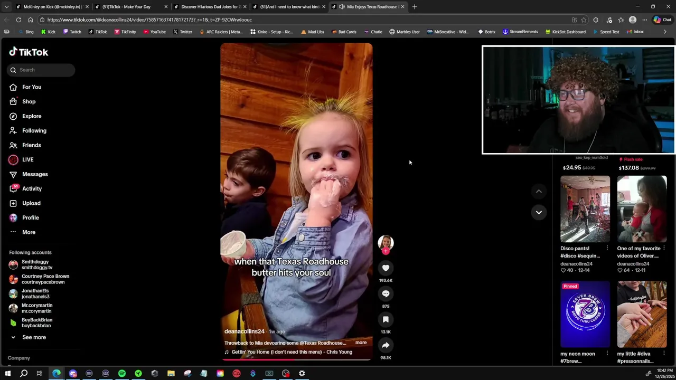Open options for my little diva video
Viewport: 676px width, 380px height.
point(664,354)
